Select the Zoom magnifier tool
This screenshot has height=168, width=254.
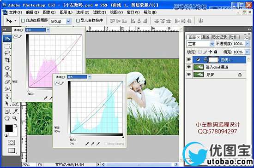[x=15, y=118]
